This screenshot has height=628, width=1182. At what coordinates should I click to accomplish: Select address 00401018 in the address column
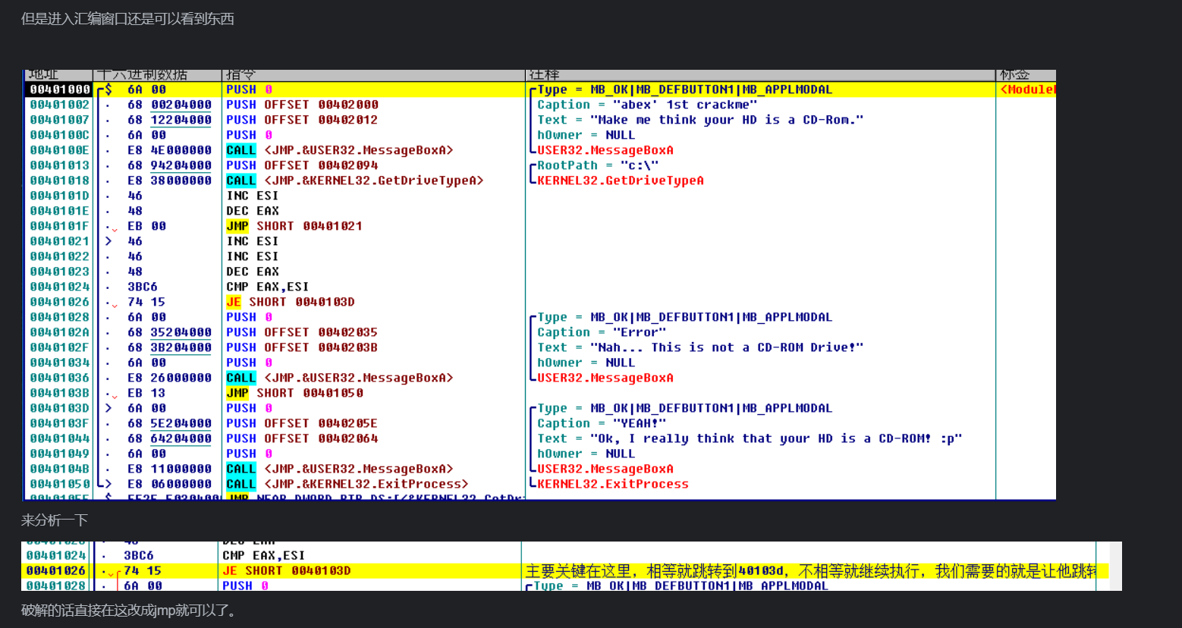(60, 181)
